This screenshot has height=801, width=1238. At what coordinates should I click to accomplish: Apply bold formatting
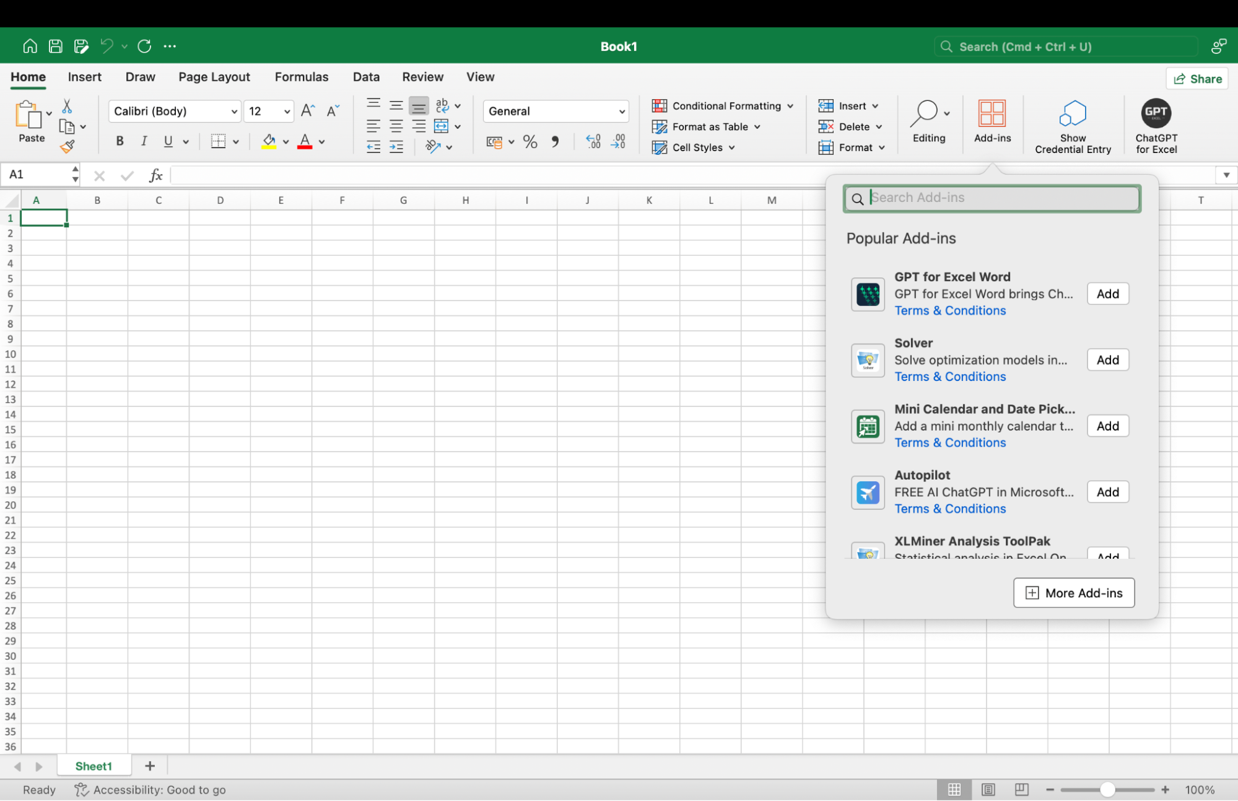click(x=119, y=141)
